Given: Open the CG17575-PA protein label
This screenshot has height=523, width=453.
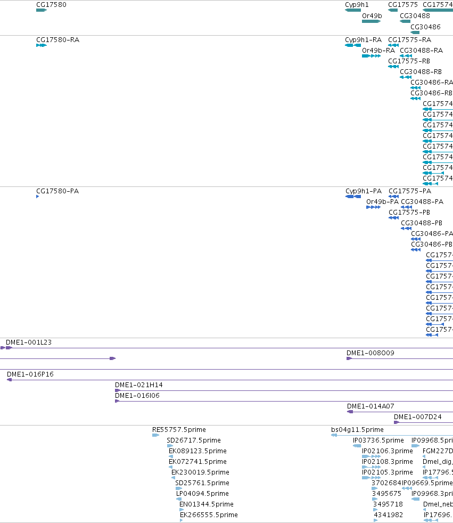Looking at the screenshot, I should tap(410, 191).
